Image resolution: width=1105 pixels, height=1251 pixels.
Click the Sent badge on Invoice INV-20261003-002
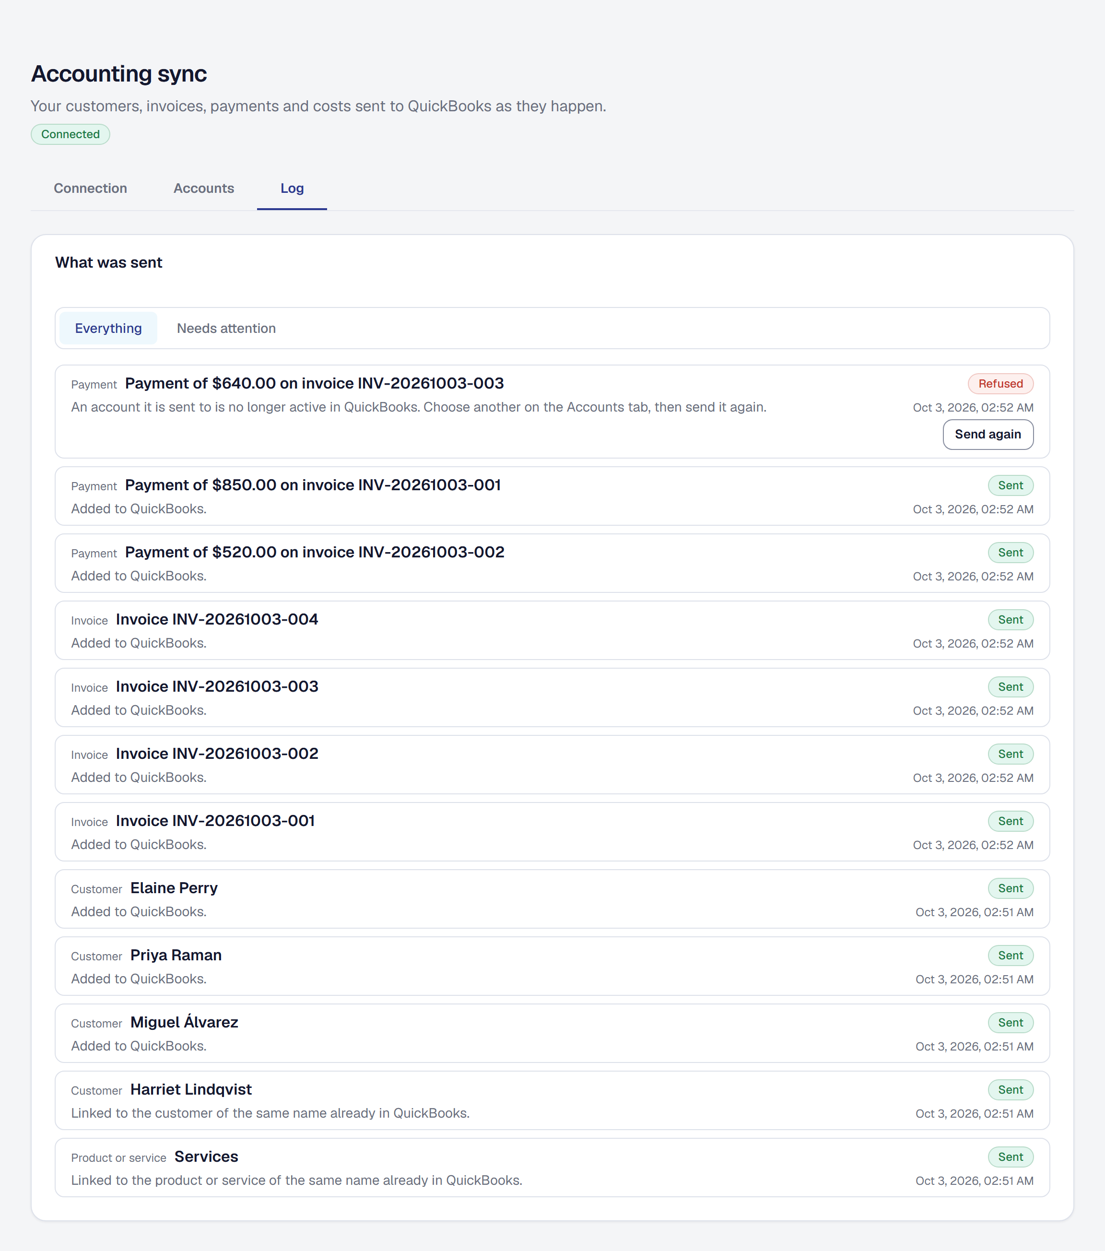point(1010,754)
